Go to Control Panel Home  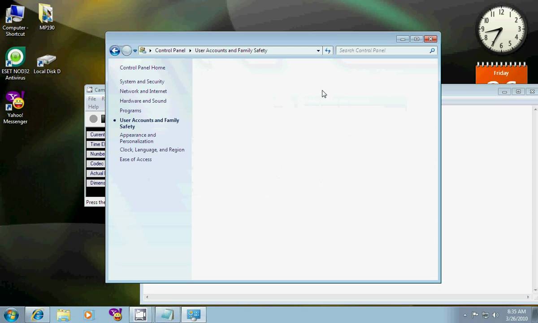142,68
